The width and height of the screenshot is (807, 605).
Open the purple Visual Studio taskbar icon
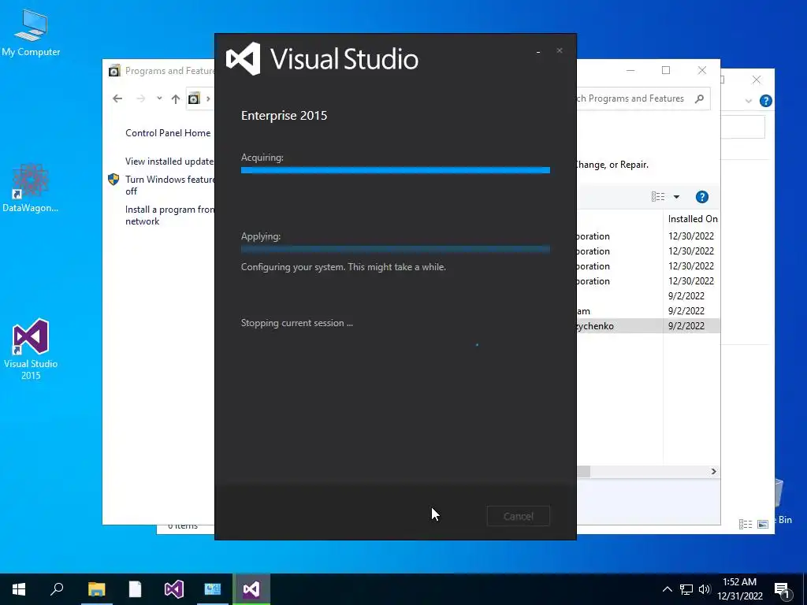pos(174,589)
